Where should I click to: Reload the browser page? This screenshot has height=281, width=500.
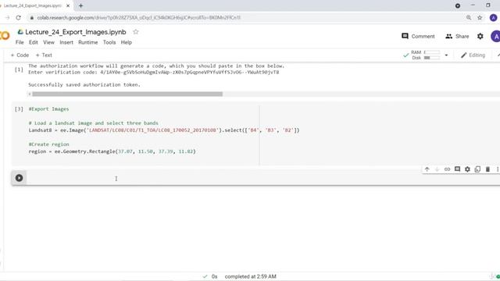[x=18, y=18]
